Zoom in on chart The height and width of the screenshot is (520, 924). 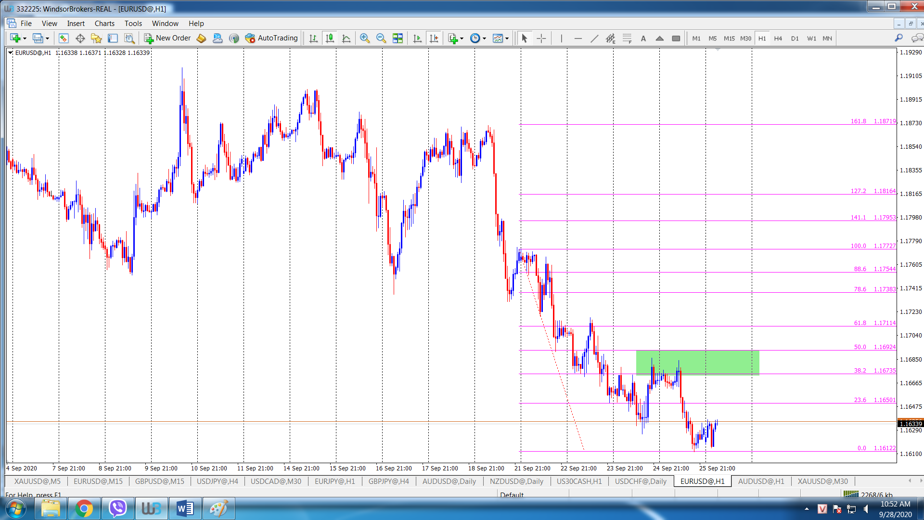[x=365, y=38]
